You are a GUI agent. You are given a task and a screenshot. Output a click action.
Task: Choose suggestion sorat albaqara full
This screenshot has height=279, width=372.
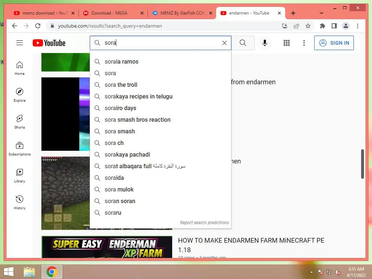point(160,166)
